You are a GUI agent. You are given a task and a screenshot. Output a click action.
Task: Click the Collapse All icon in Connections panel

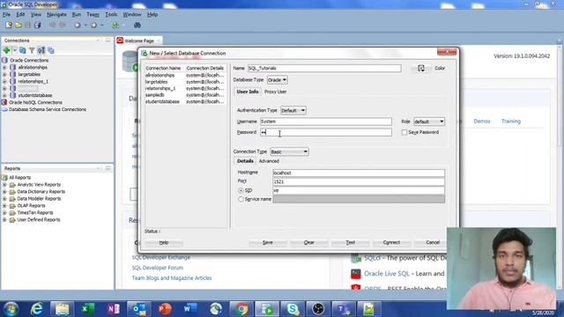pyautogui.click(x=51, y=50)
